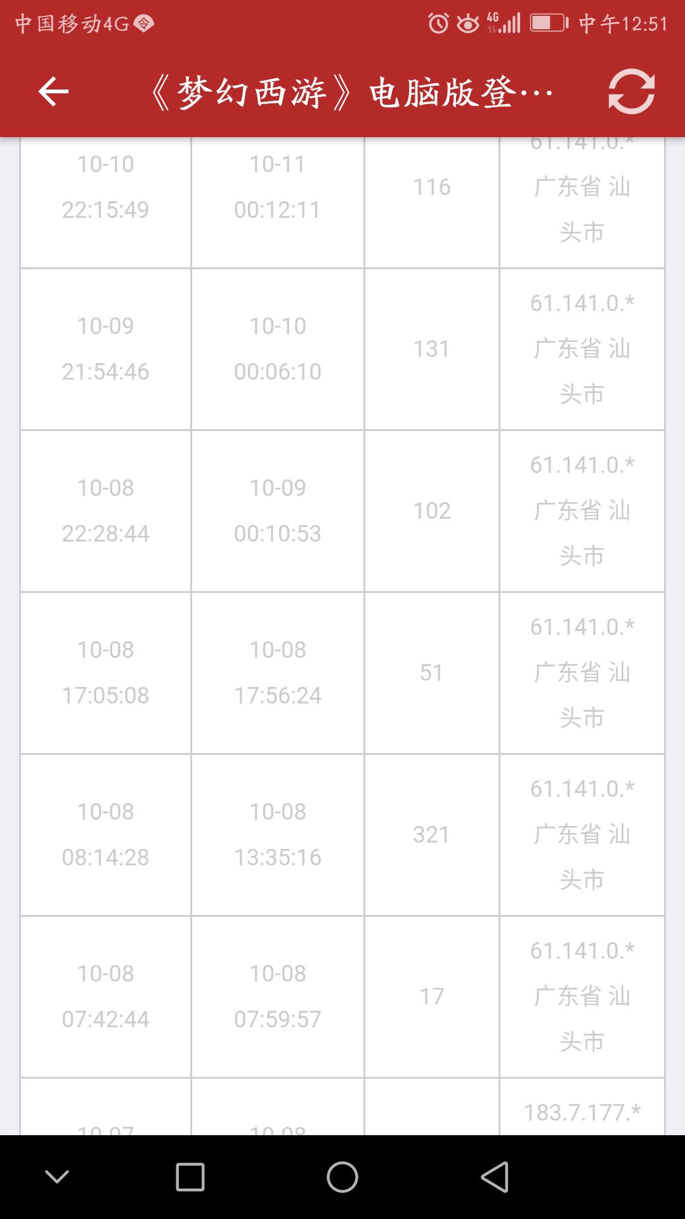Tap the back arrow in header
Screen dimensions: 685x1219
click(x=53, y=92)
